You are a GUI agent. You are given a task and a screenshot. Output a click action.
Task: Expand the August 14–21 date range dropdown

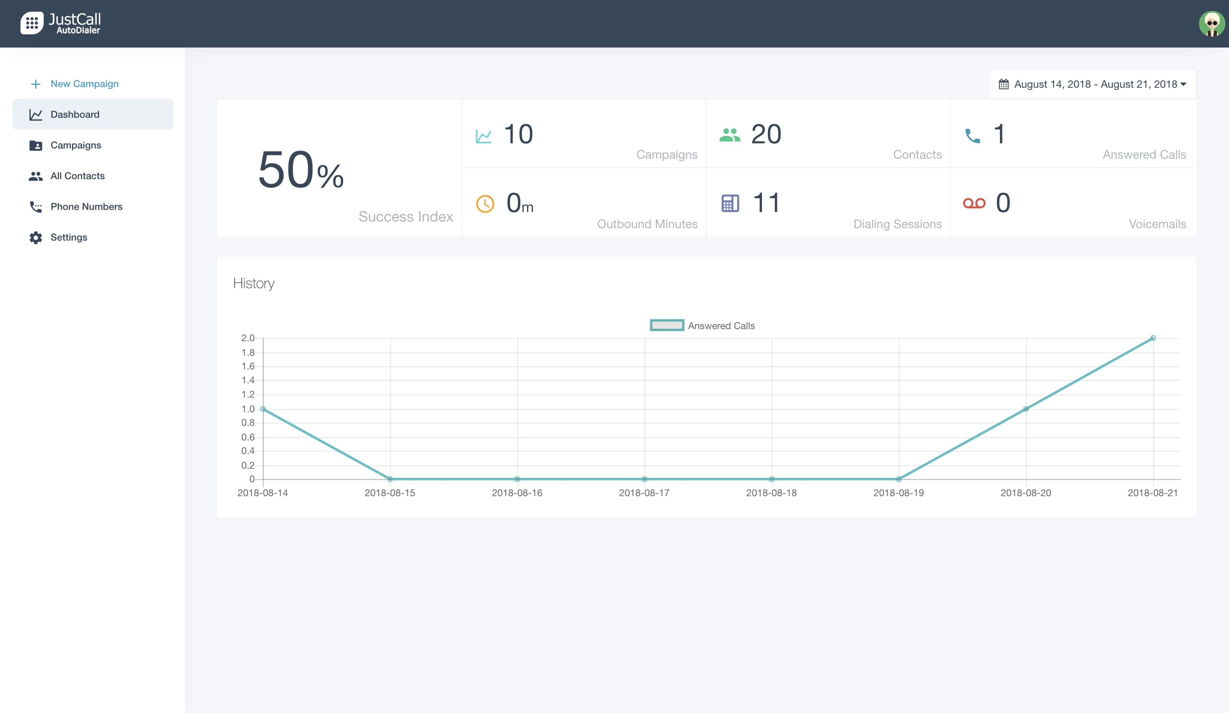1095,84
